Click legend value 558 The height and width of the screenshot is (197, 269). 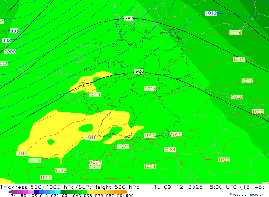coord(88,195)
